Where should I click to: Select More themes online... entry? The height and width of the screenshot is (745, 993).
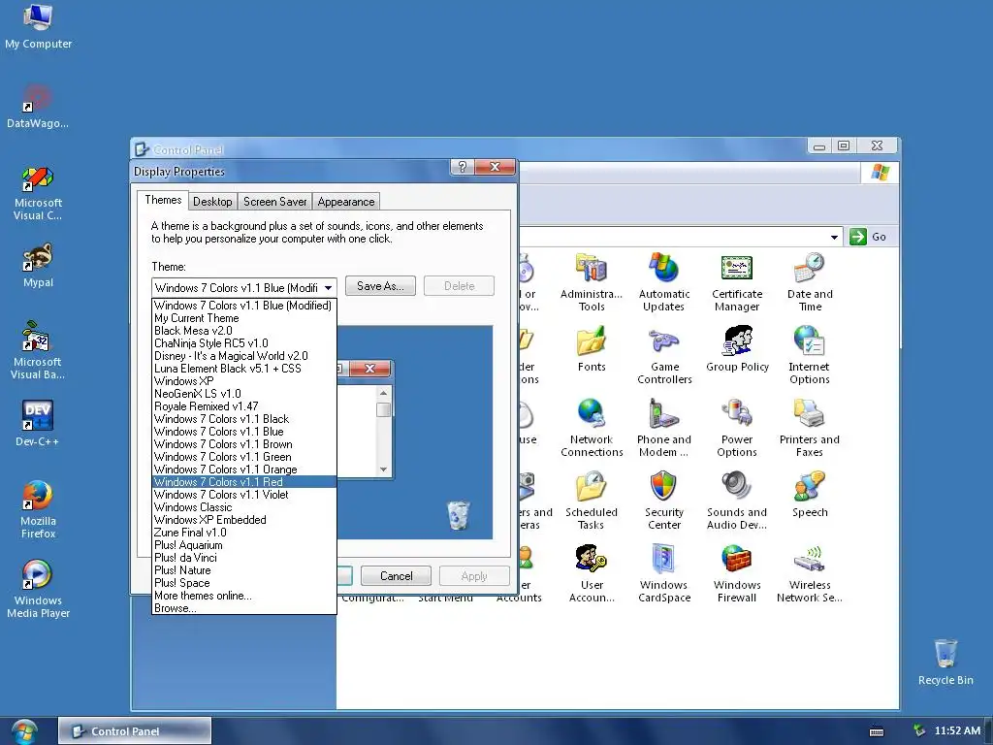click(244, 596)
